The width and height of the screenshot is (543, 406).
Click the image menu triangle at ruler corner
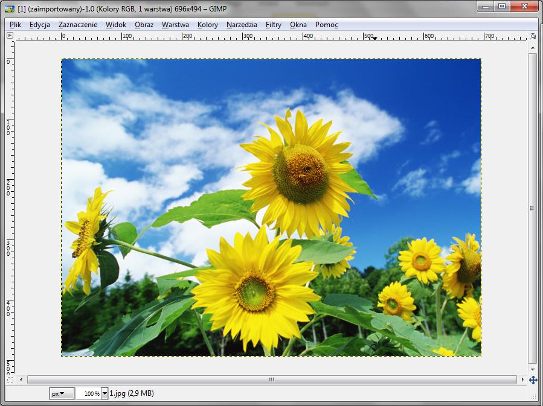[x=10, y=35]
